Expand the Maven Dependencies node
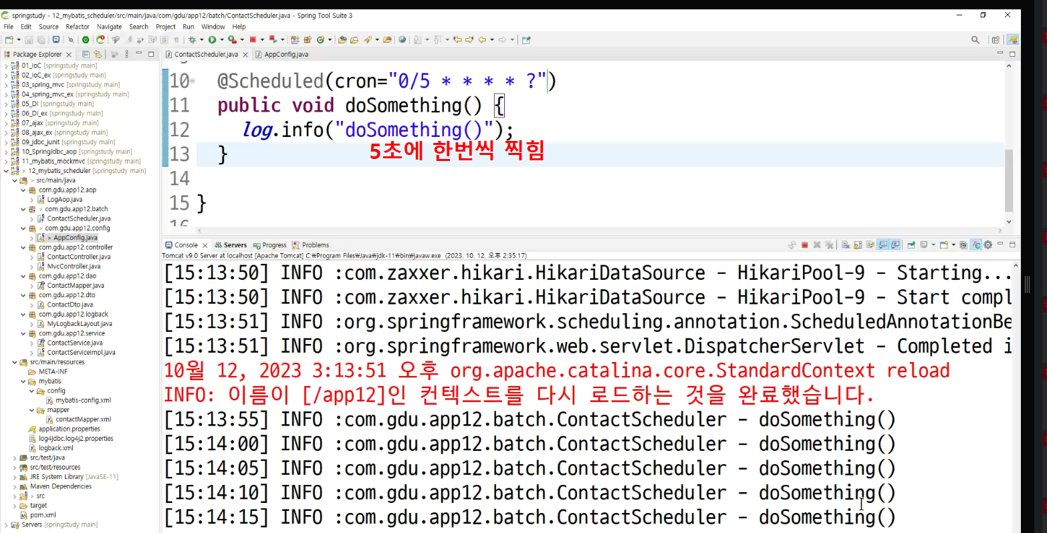Viewport: 1047px width, 533px height. point(15,486)
